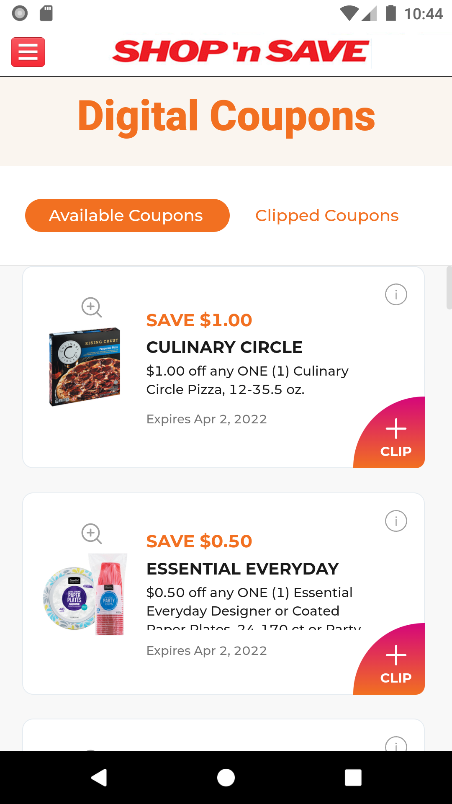This screenshot has height=804, width=452.
Task: Zoom the Culinary Circle pizza image
Action: coord(91,307)
